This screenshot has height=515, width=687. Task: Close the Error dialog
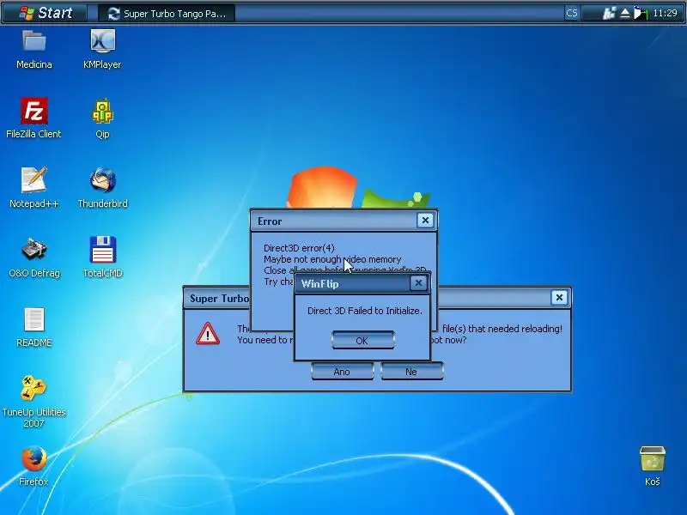tap(425, 221)
